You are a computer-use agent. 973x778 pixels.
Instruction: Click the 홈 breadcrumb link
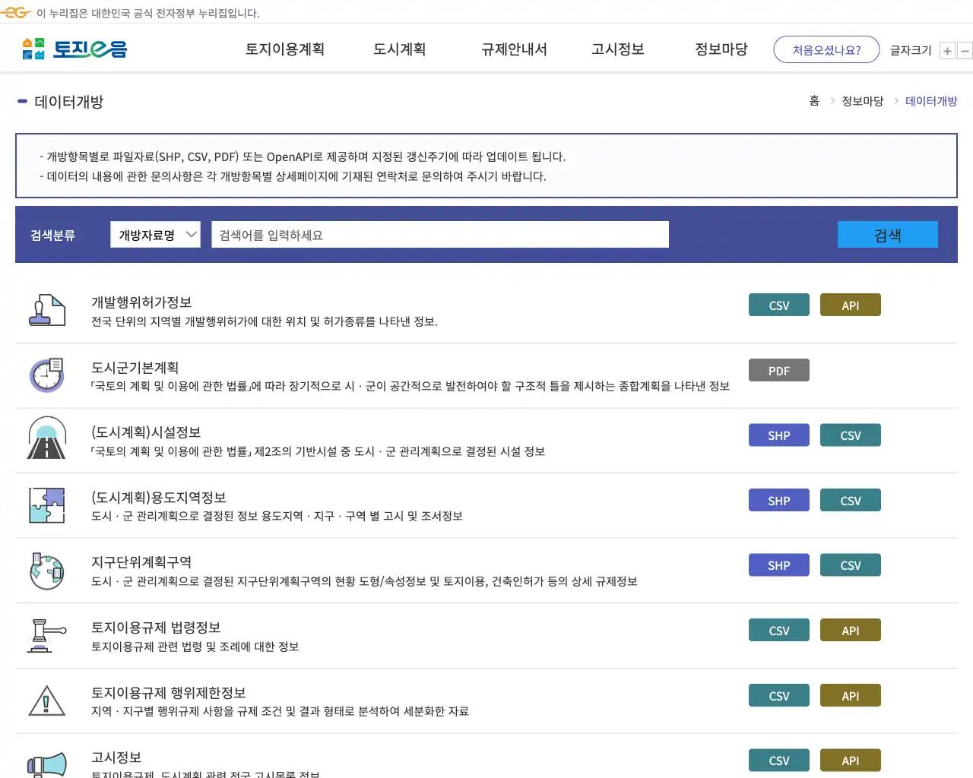click(813, 100)
